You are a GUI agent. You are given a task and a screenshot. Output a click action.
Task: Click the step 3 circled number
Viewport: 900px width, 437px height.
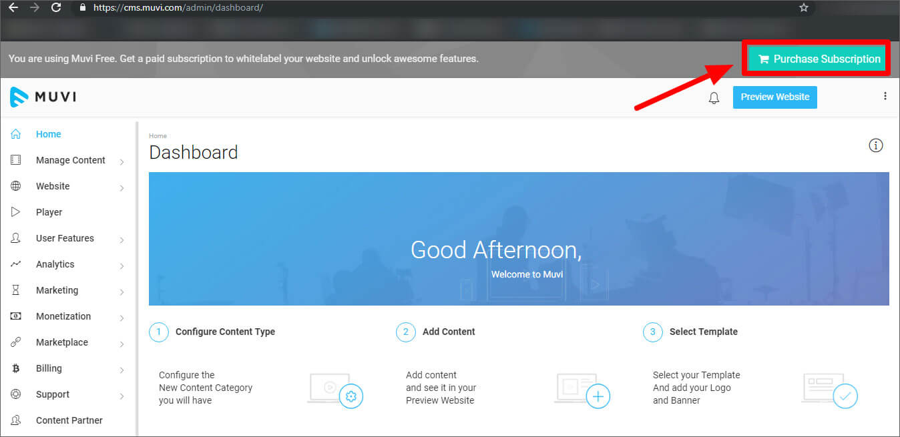point(653,332)
